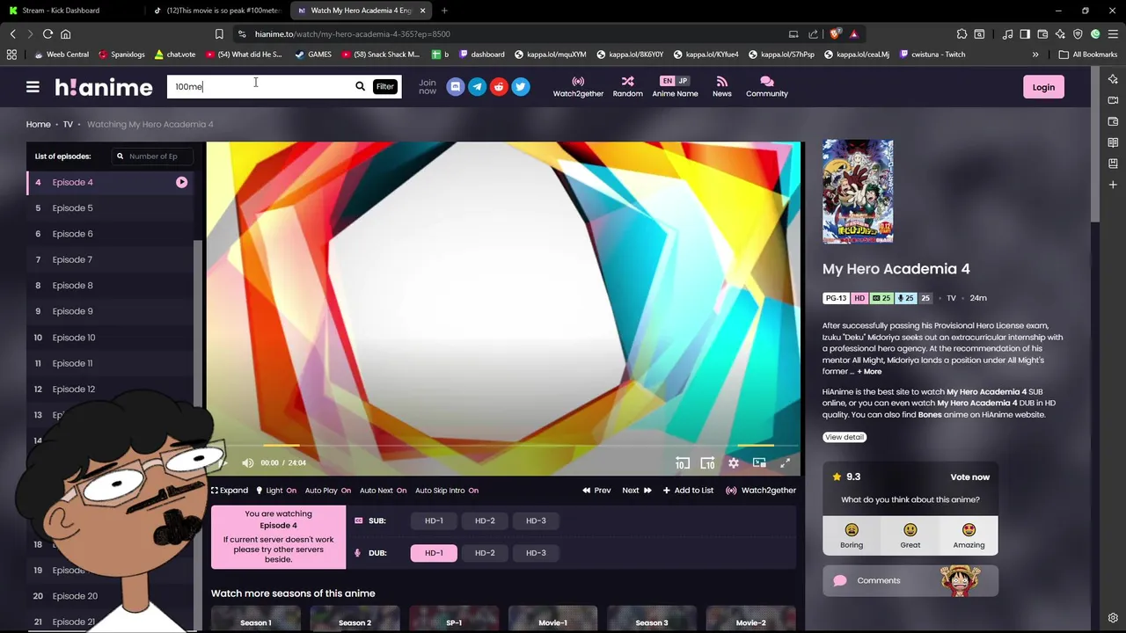Select SUB server HD-2

click(485, 520)
